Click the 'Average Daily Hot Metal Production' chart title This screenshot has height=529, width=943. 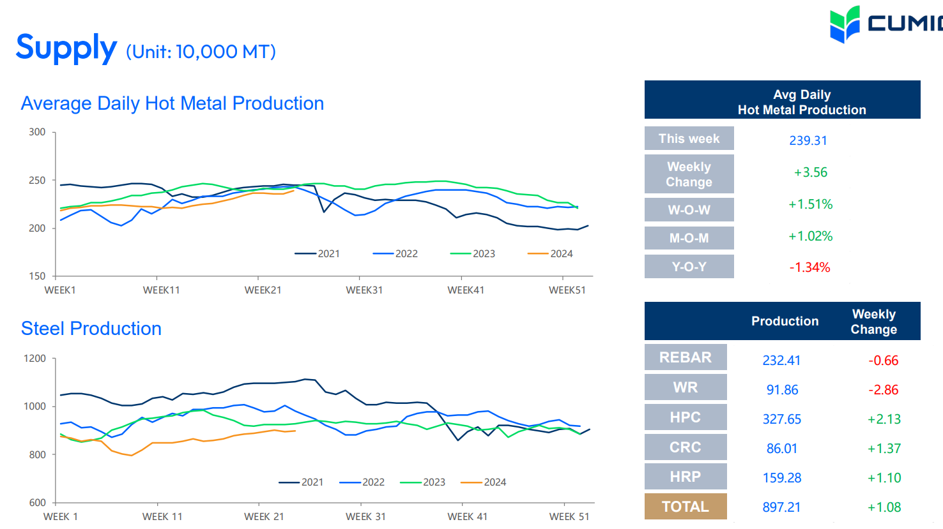[172, 103]
